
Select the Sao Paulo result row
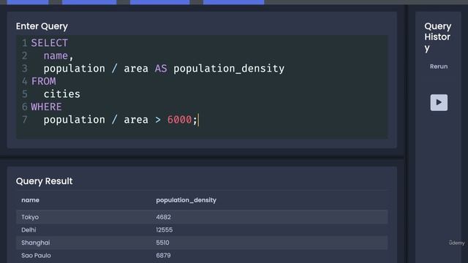coord(202,256)
